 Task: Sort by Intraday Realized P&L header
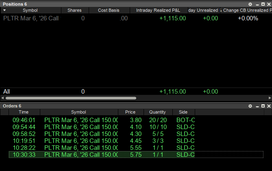158,10
